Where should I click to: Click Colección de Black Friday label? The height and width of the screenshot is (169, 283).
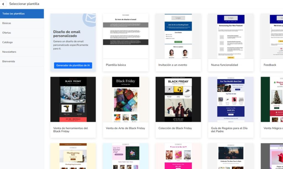coord(175,128)
